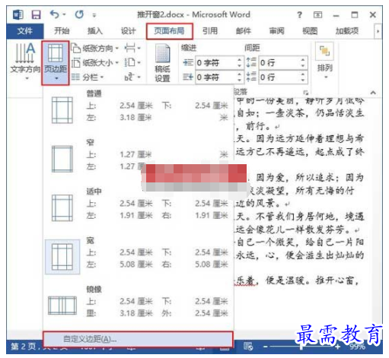Switch to Web Layout view icon

(248, 346)
